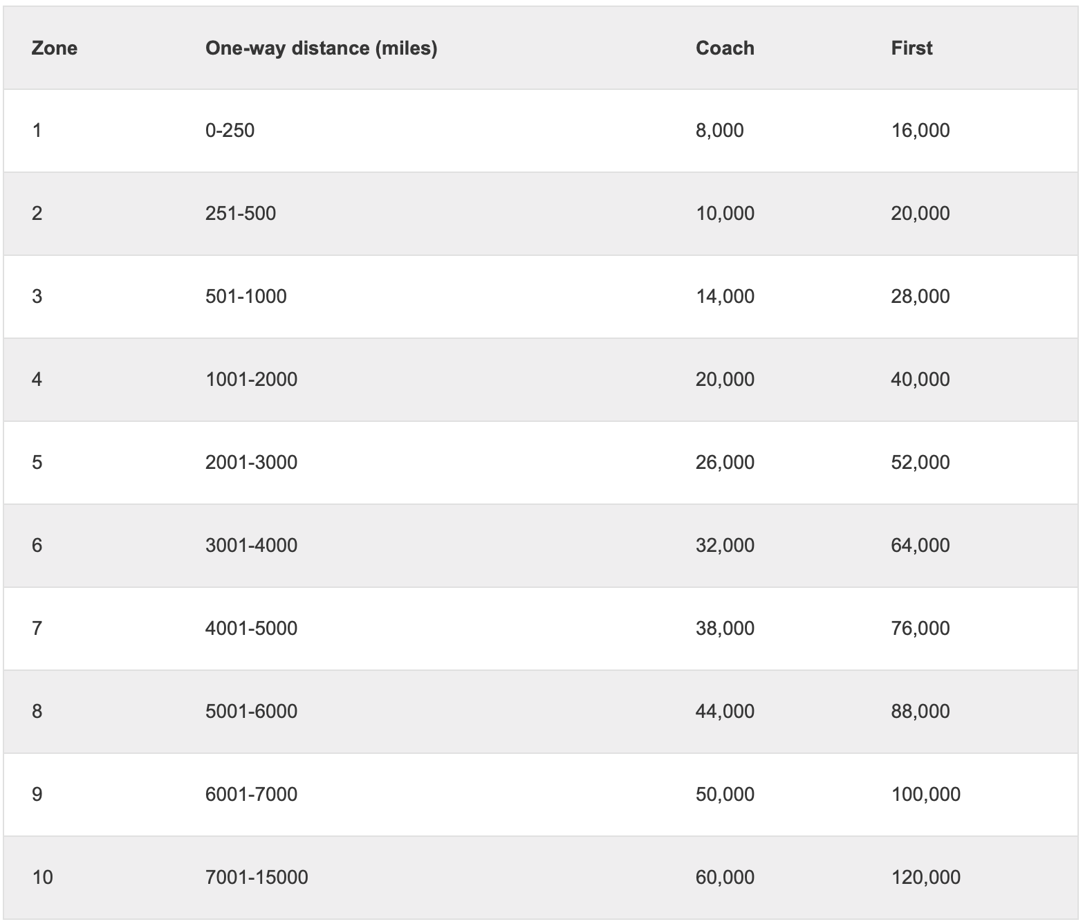Image resolution: width=1083 pixels, height=924 pixels.
Task: Click the 32,000 Coach value
Action: click(x=725, y=546)
